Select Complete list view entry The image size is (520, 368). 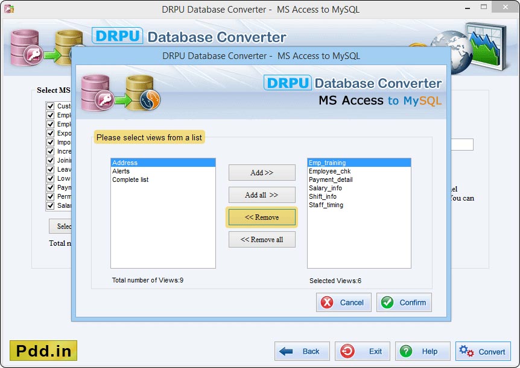163,179
